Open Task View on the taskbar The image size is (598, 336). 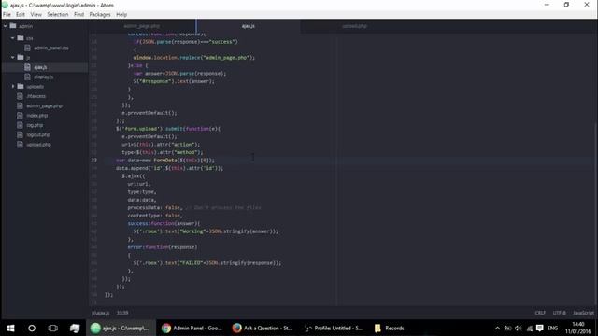pos(52,328)
